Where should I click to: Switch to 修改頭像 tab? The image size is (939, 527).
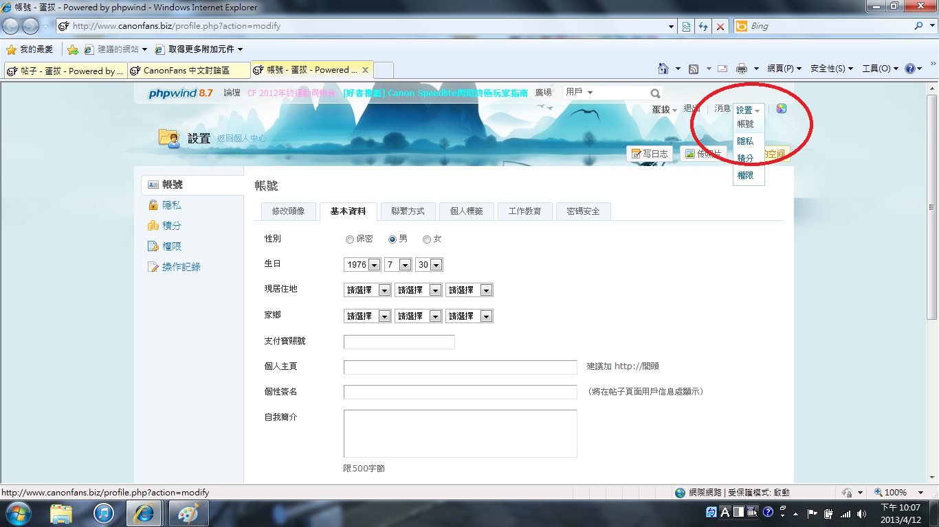288,211
